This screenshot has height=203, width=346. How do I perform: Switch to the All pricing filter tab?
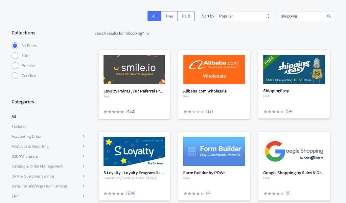coord(155,16)
